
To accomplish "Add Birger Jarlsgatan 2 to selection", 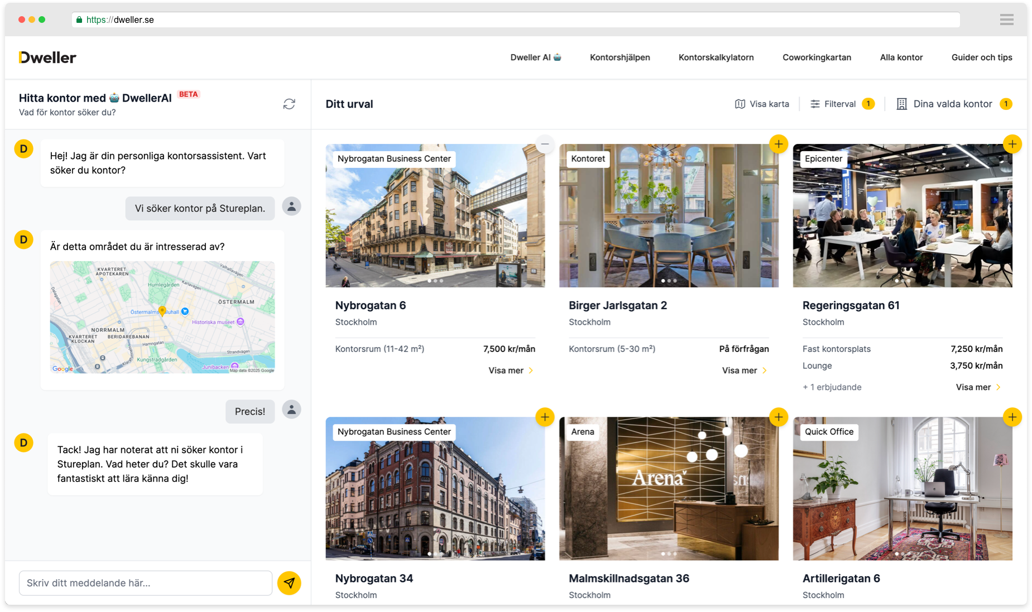I will 778,144.
